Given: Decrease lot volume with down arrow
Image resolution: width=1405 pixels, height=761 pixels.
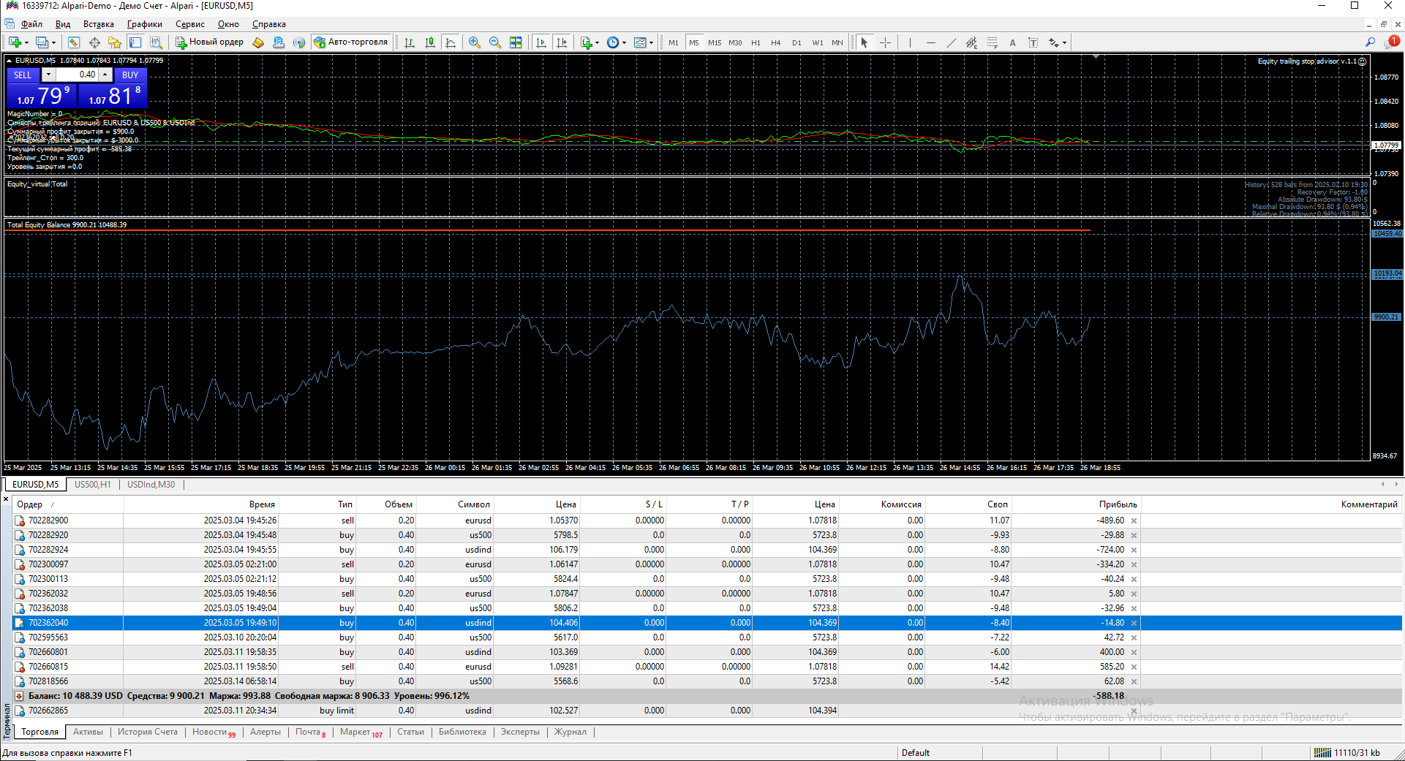Looking at the screenshot, I should coord(48,75).
